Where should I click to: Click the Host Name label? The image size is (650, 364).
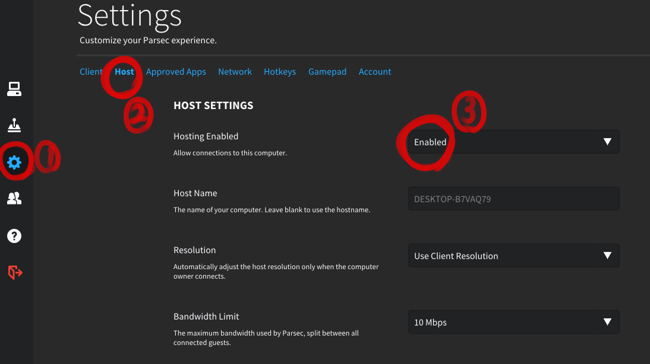[x=195, y=193]
